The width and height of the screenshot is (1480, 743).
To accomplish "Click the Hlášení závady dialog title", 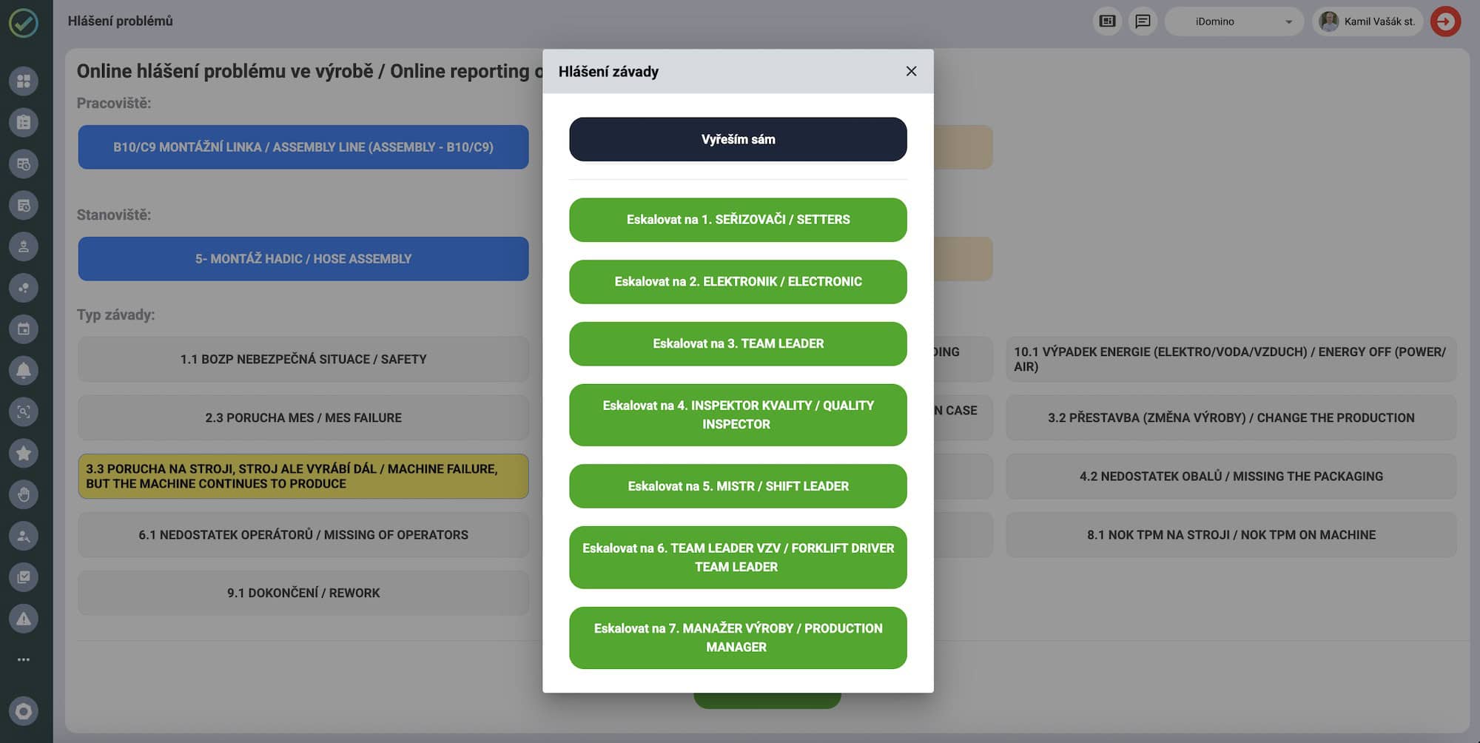I will pos(608,72).
